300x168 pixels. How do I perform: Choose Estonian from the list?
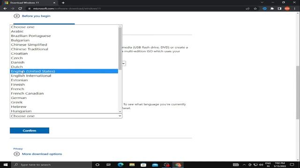coord(64,80)
